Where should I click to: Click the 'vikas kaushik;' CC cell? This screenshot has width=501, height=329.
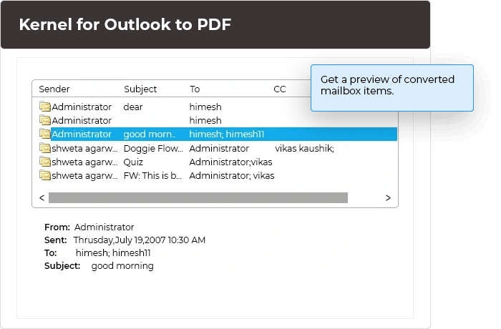(x=304, y=148)
